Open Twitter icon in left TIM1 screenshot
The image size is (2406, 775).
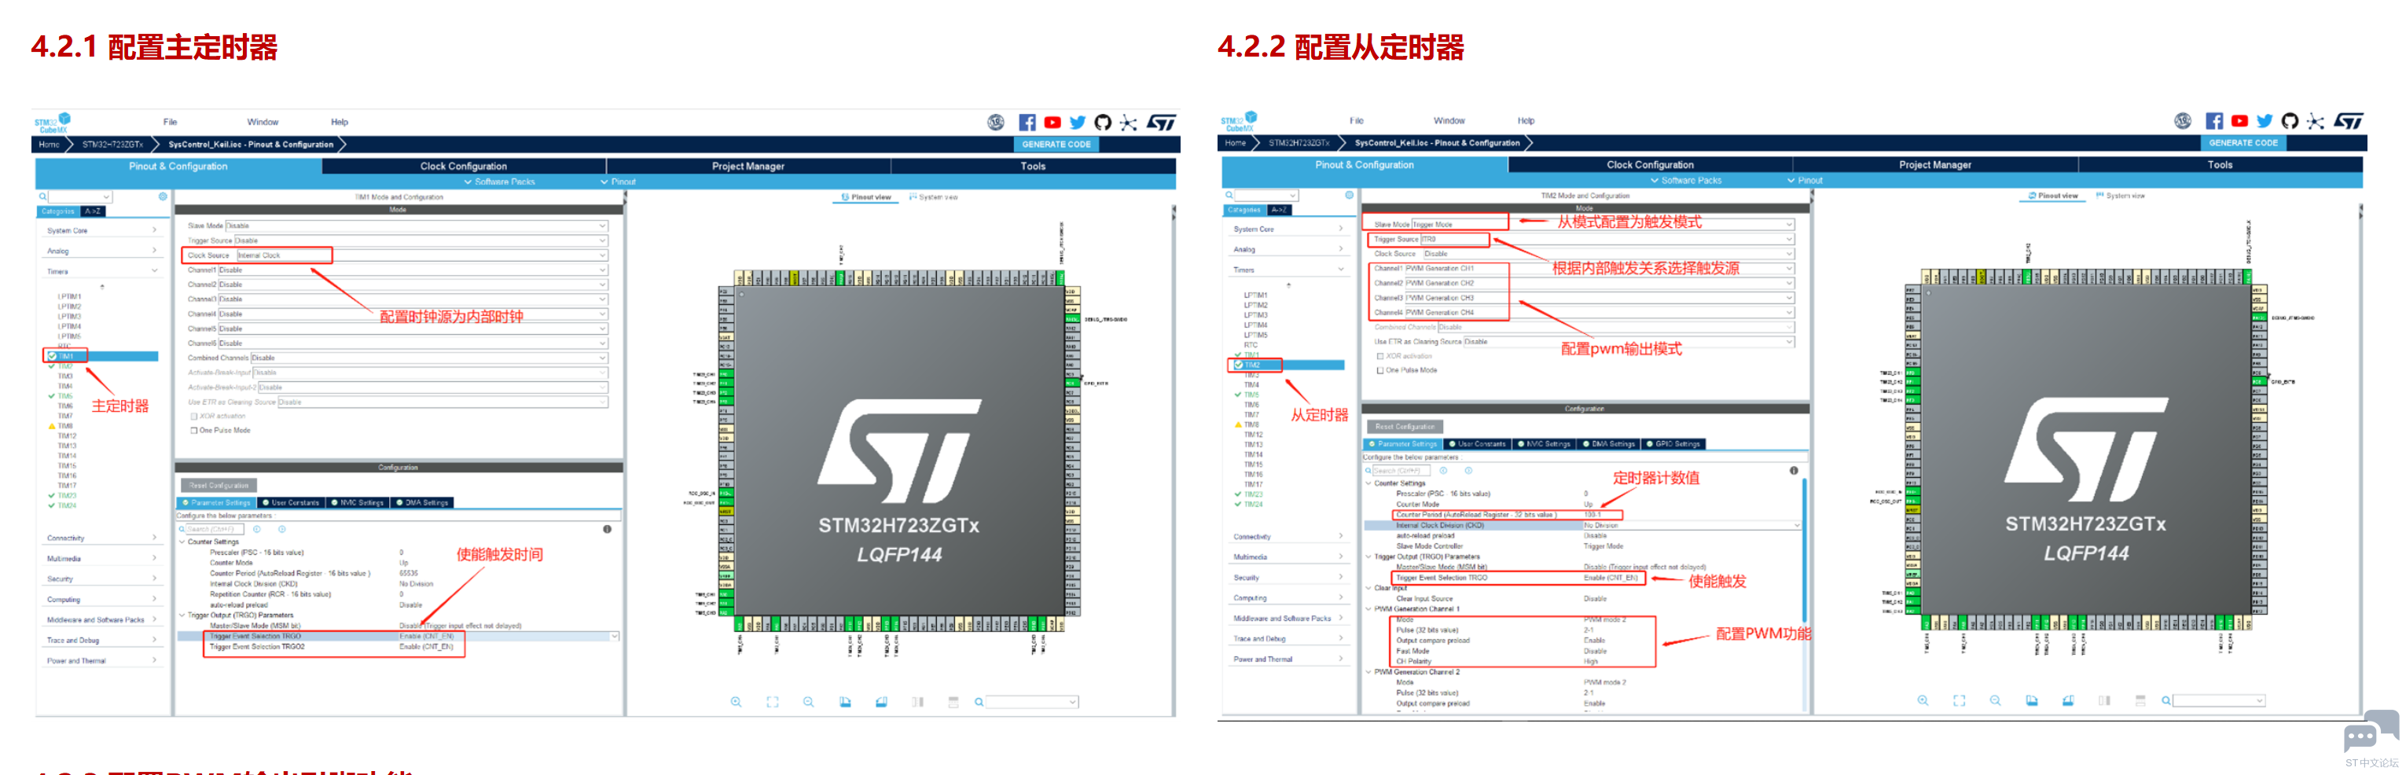point(1078,123)
